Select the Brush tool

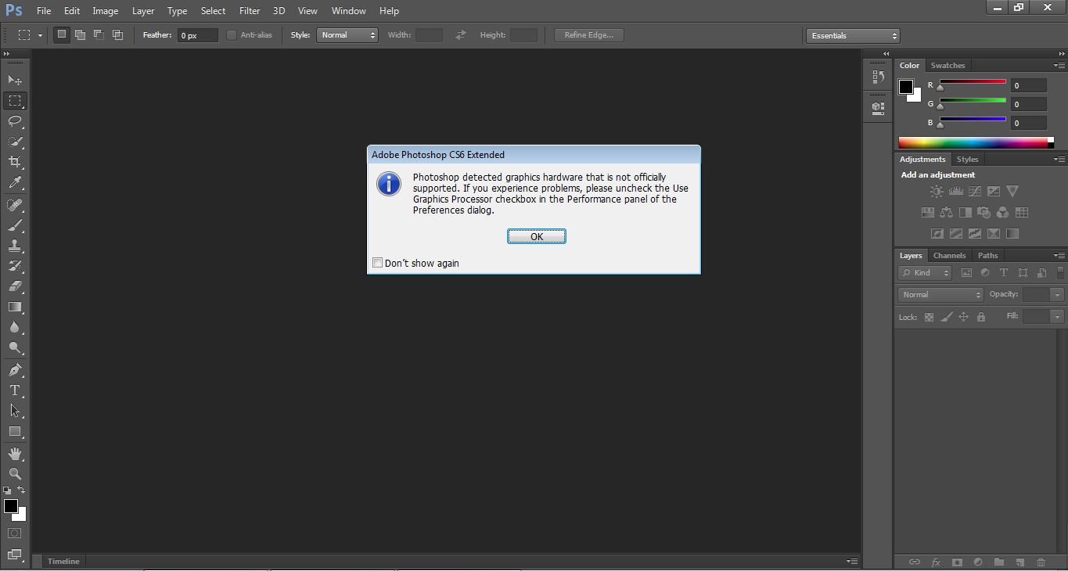[x=15, y=225]
